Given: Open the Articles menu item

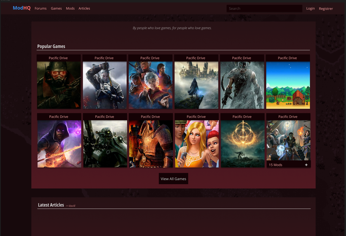Looking at the screenshot, I should pos(84,8).
